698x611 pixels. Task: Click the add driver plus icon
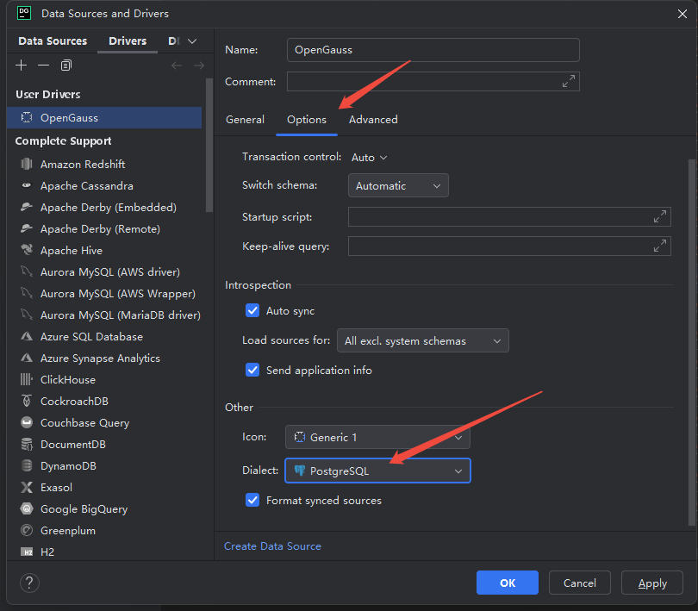coord(21,65)
